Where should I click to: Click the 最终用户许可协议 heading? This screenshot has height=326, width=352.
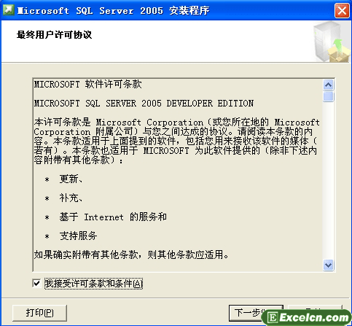point(54,35)
